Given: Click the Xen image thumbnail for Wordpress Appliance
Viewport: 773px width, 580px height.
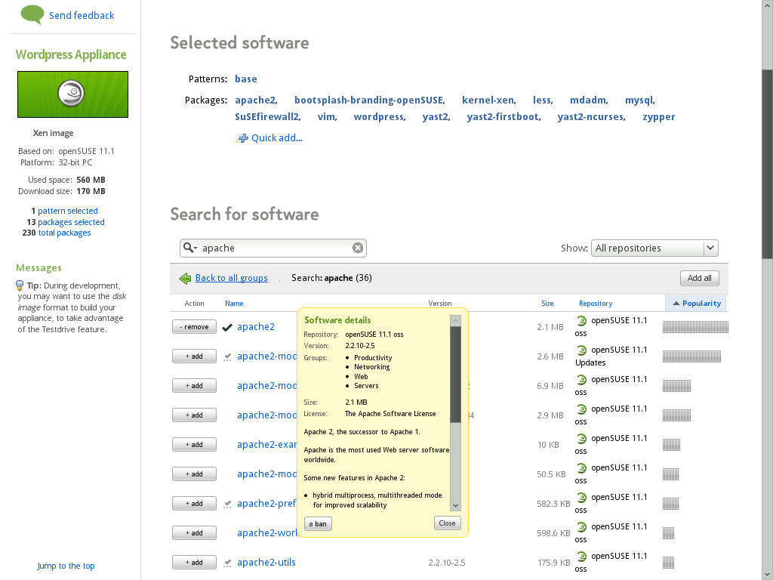Looking at the screenshot, I should [x=72, y=94].
